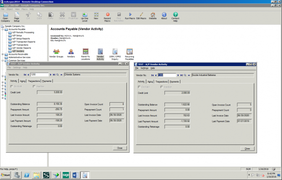Switch to Payments tab in Exide window
This screenshot has width=282, height=180.
(x=174, y=82)
